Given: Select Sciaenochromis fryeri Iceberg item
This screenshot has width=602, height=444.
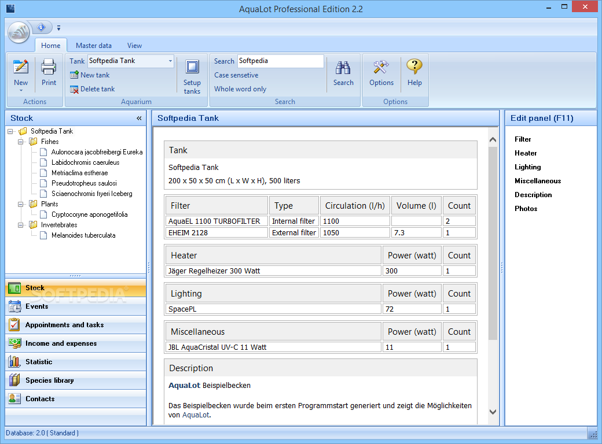Looking at the screenshot, I should pyautogui.click(x=92, y=194).
